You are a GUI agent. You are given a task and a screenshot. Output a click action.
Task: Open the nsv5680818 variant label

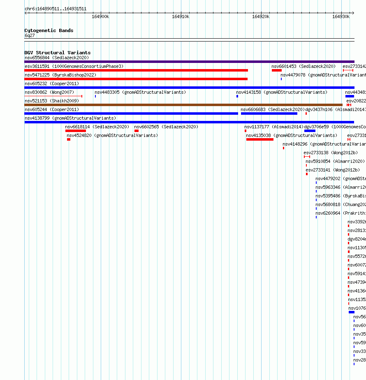tap(341, 204)
